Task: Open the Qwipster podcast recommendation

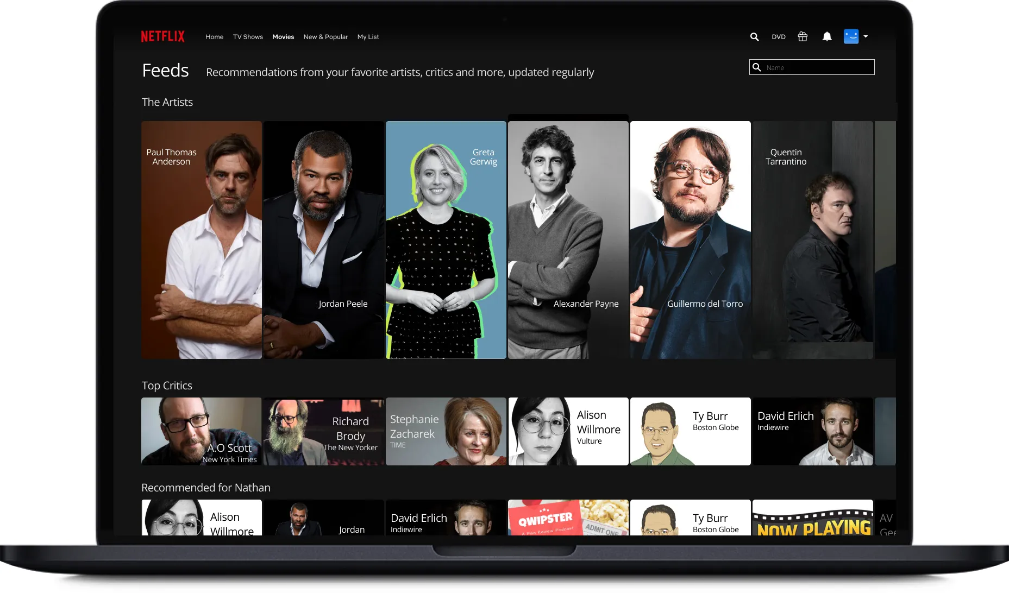Action: point(568,519)
